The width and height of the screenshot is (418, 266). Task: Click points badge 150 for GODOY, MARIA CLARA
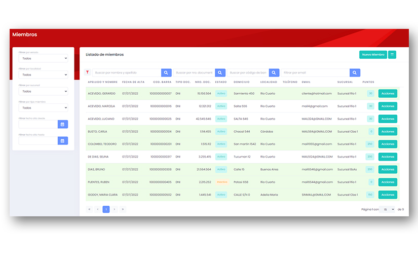370,195
